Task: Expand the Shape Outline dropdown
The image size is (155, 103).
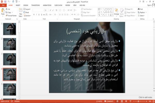Action: (x=130, y=12)
